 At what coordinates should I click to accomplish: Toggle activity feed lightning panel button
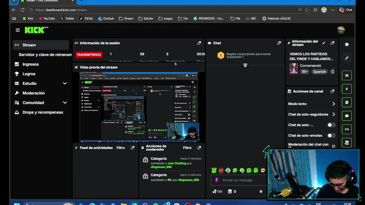347,89
